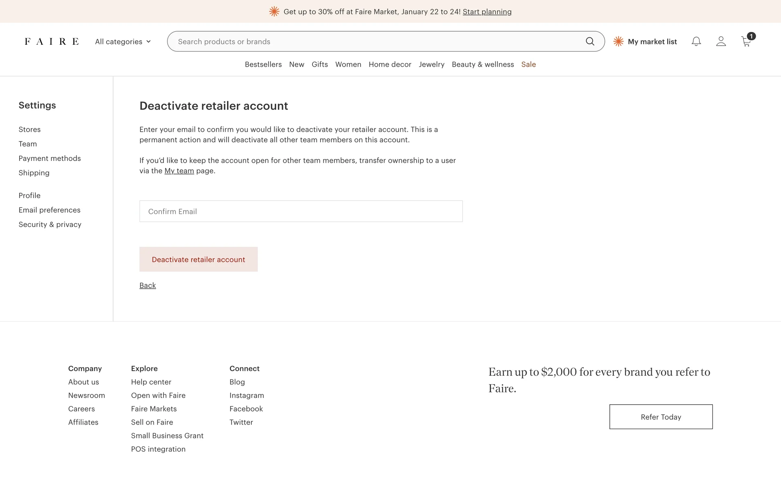Click the orange starburst in promo banner
The image size is (781, 488).
point(274,11)
